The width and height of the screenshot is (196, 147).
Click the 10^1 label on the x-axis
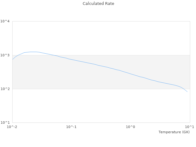pyautogui.click(x=190, y=127)
